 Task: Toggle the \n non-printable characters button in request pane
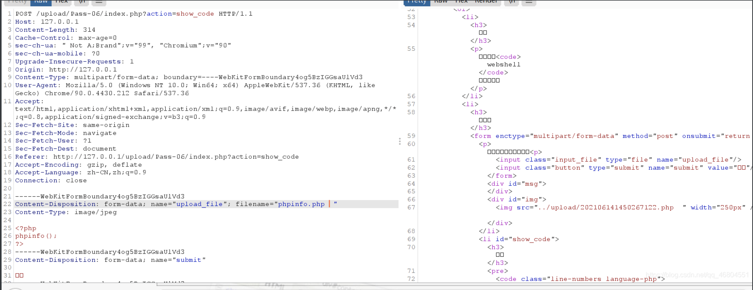(x=82, y=2)
